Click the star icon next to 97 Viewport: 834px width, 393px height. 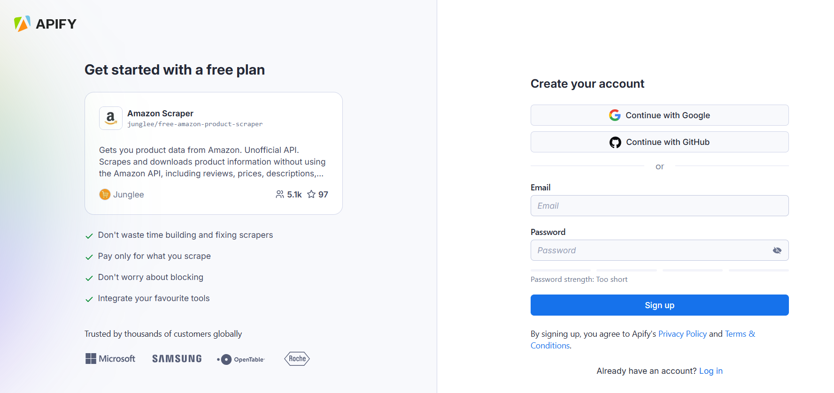tap(311, 194)
